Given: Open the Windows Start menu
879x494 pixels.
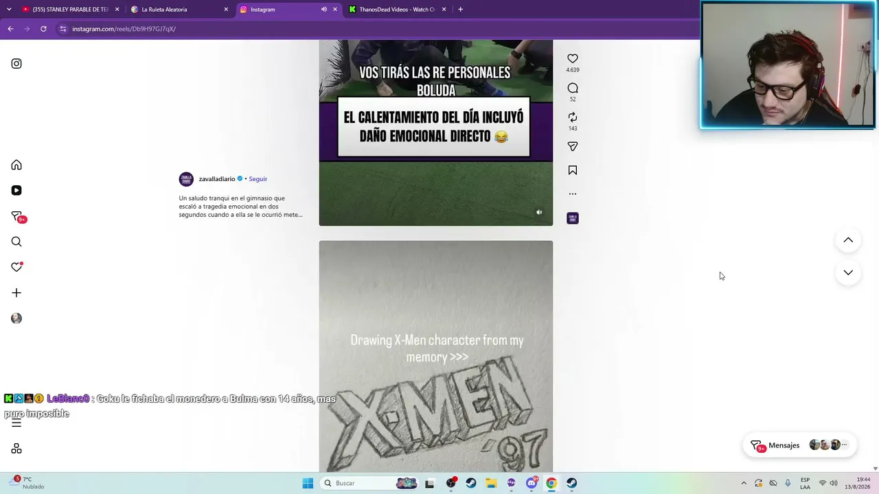Looking at the screenshot, I should 308,483.
